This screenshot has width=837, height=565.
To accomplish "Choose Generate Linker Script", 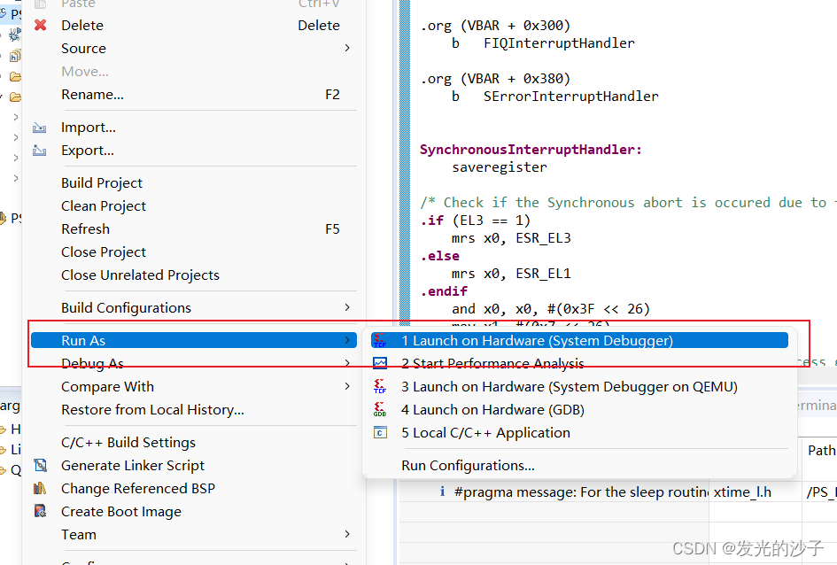I will pos(194,465).
